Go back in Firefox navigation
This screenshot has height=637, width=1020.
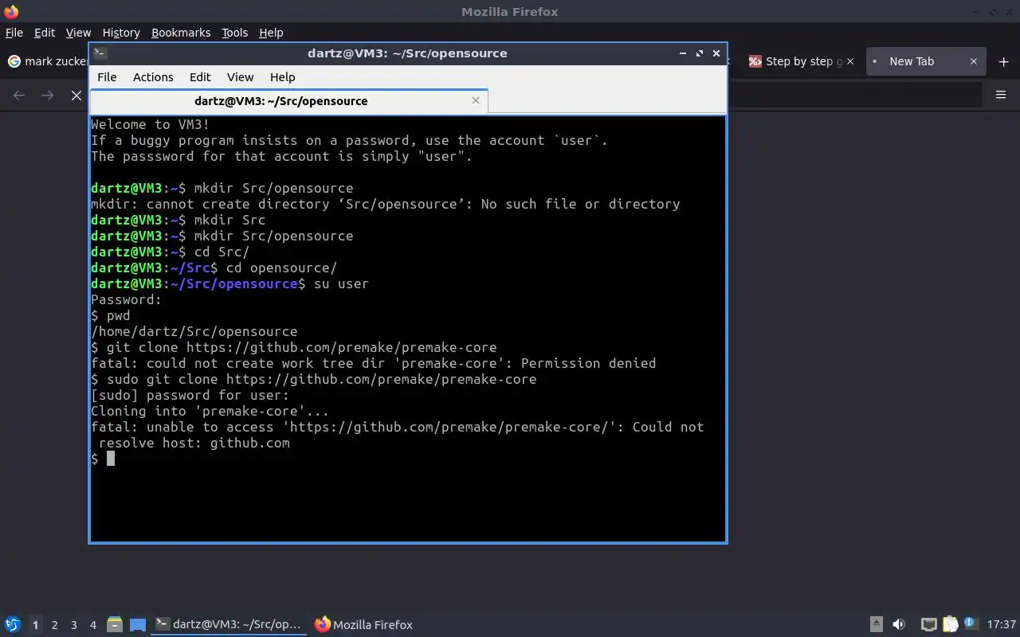[x=19, y=95]
